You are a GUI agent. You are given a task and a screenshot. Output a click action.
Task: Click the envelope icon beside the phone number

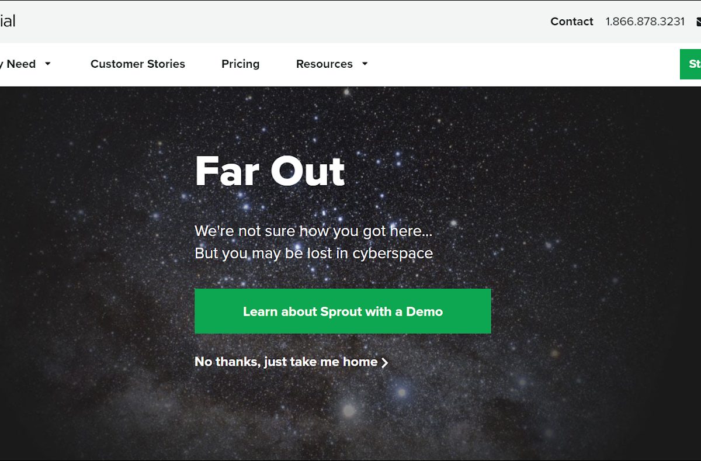tap(698, 22)
